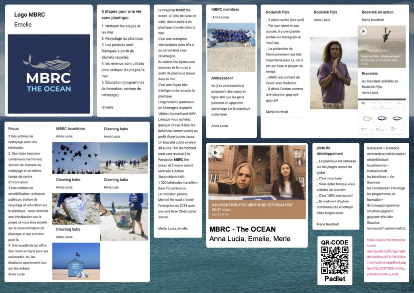Click the "Padlet" label under the QR code
This screenshot has height=293, width=414.
tap(335, 279)
